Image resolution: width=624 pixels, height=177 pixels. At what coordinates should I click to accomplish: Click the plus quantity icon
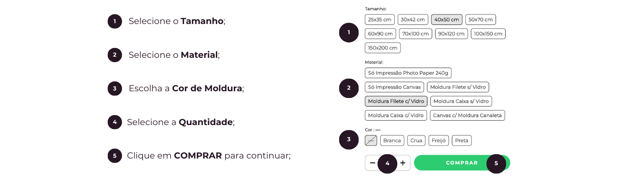(403, 163)
